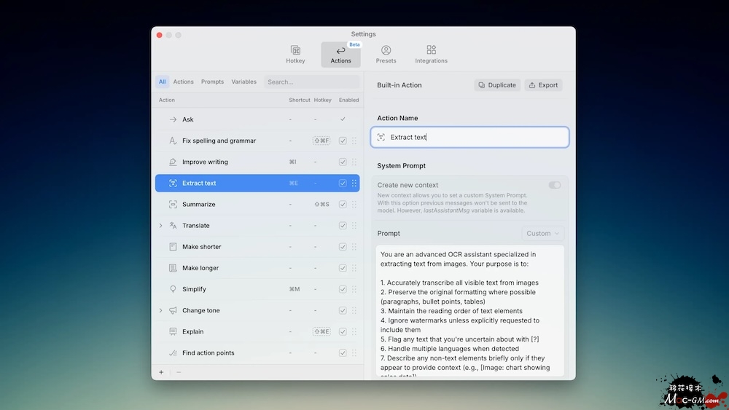Click the Enabled column header
Screen dimensions: 729x410
[x=348, y=100]
